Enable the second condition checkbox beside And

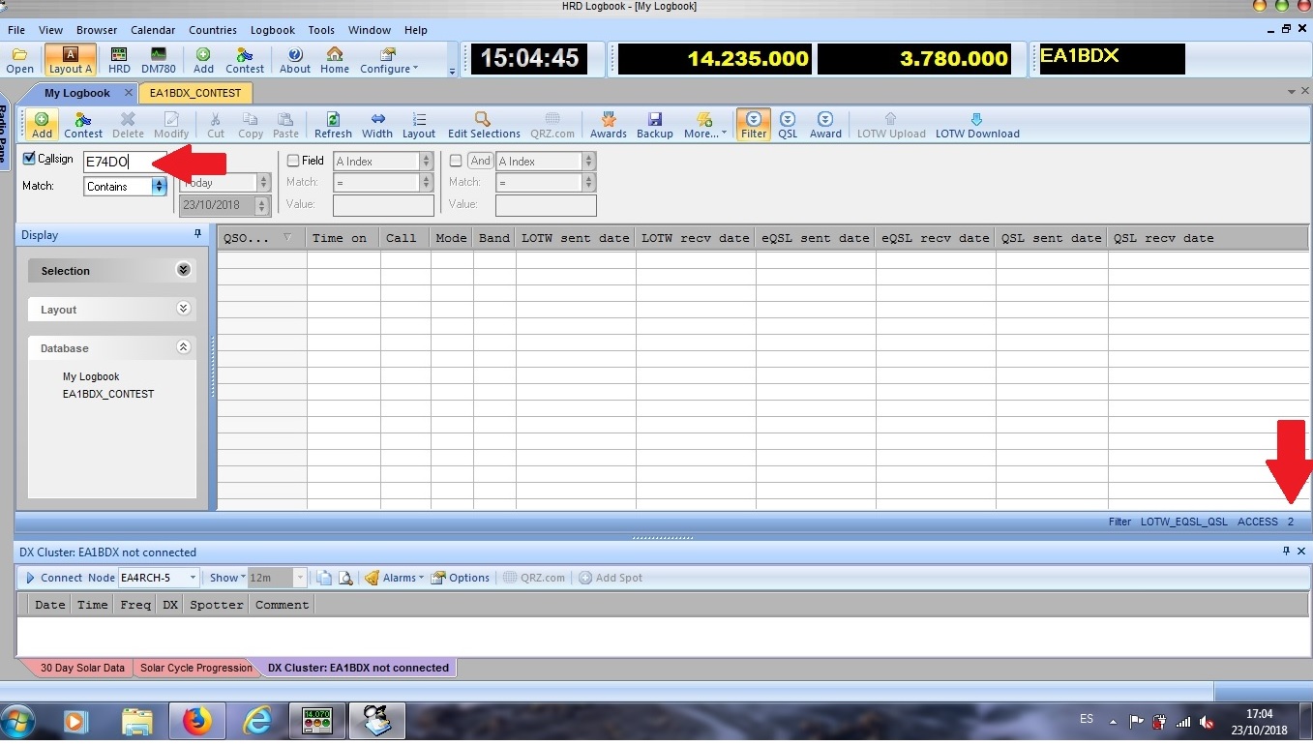click(456, 161)
